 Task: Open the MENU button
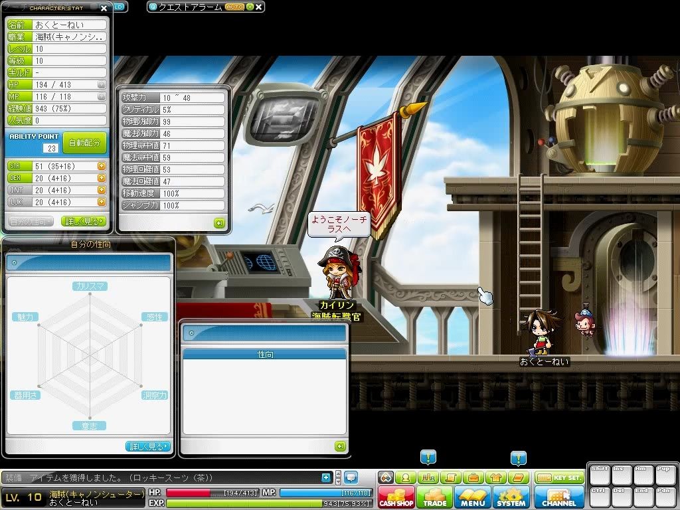click(x=473, y=497)
